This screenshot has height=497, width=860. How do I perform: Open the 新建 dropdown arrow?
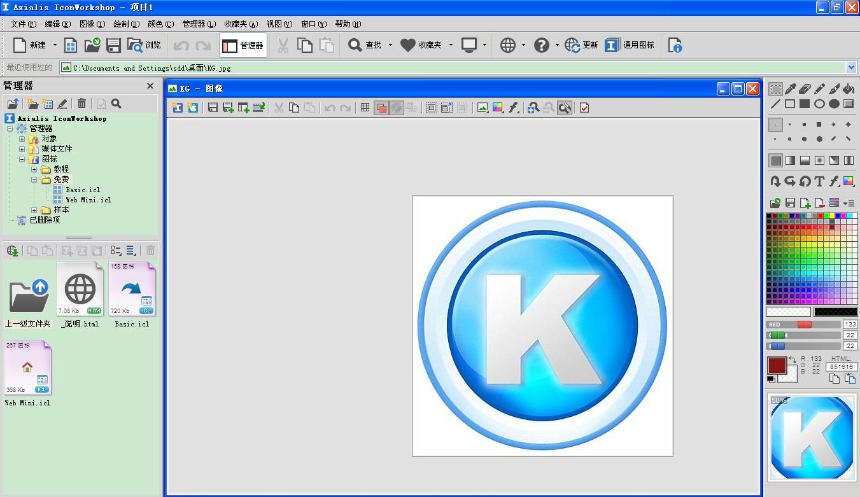tap(55, 45)
